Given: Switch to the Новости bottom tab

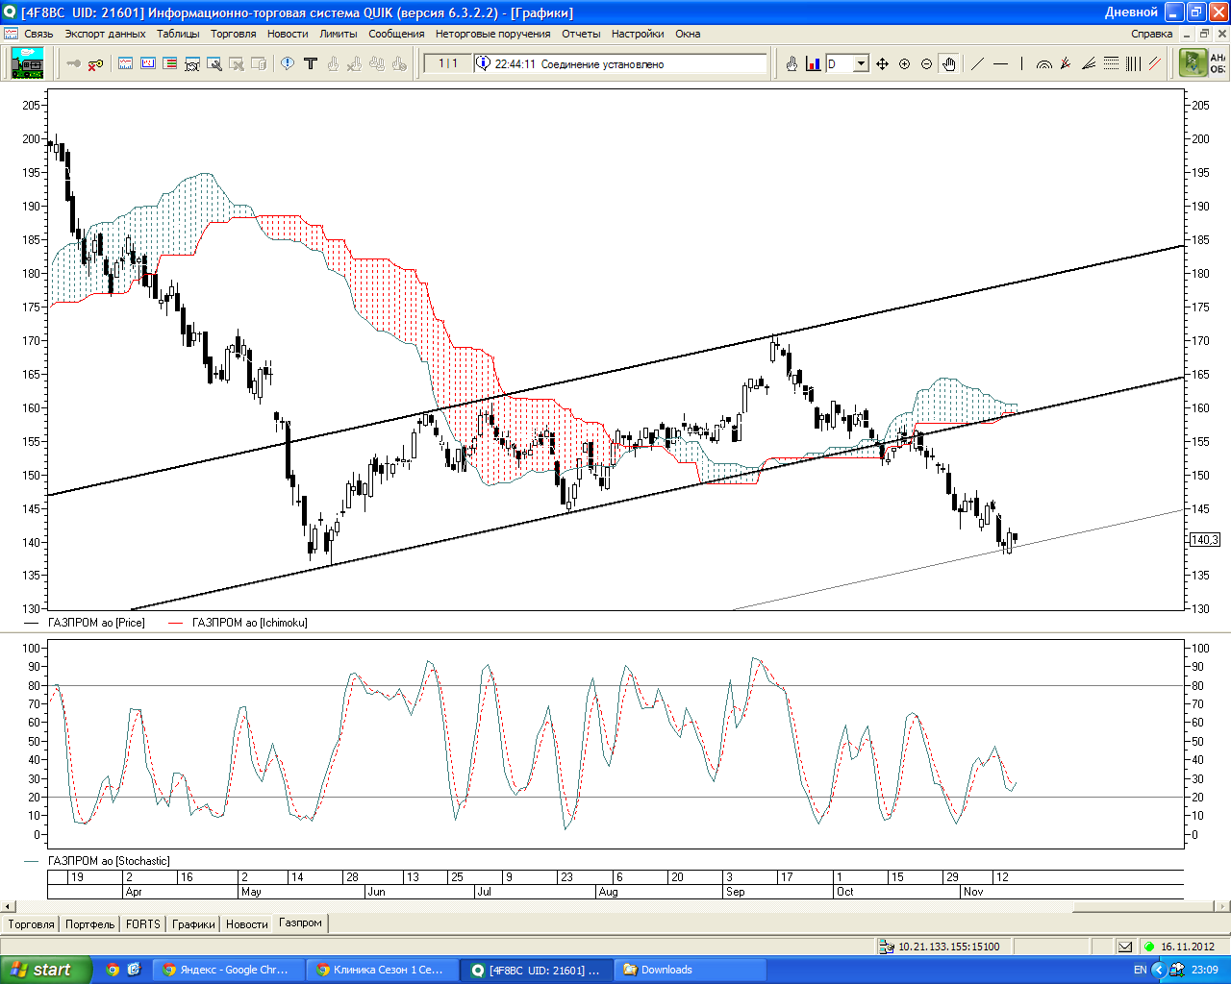Looking at the screenshot, I should click(x=247, y=924).
